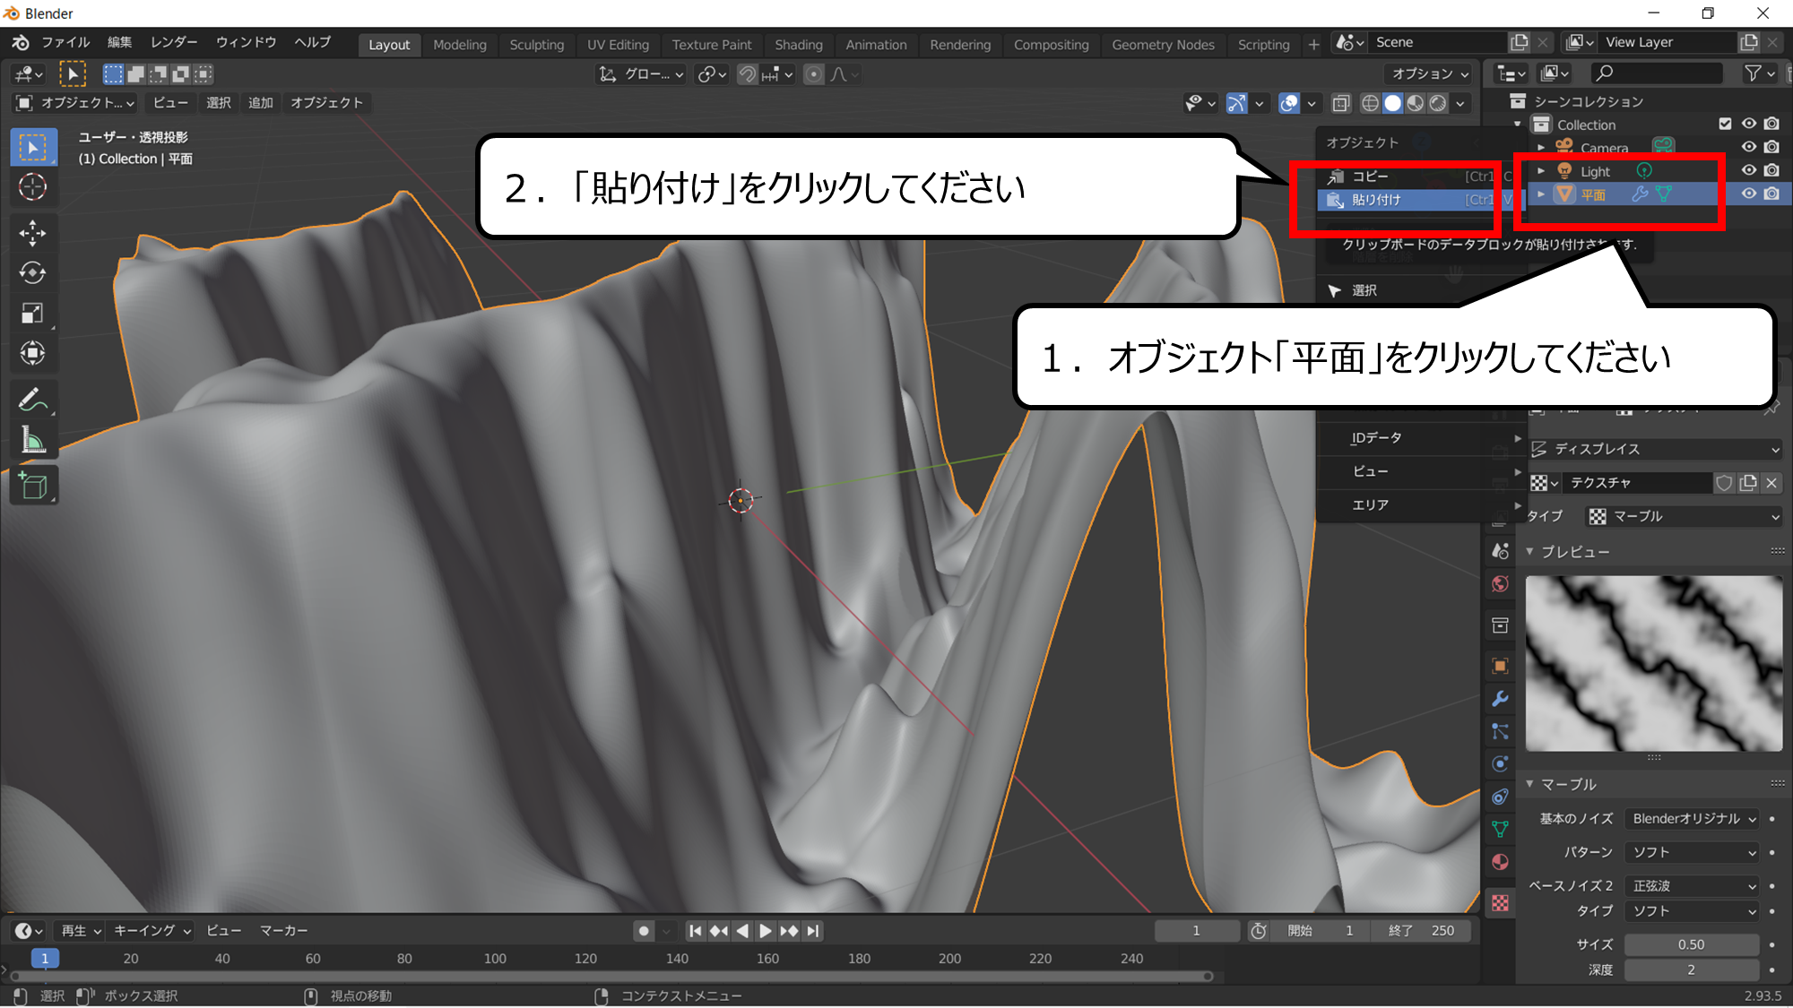This screenshot has height=1008, width=1793.
Task: Open the Object Constraints properties tab icon
Action: (1500, 797)
